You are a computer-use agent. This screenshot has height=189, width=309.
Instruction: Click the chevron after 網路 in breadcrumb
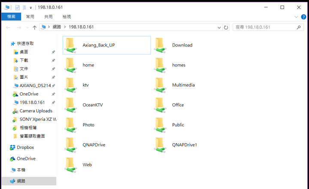point(65,27)
